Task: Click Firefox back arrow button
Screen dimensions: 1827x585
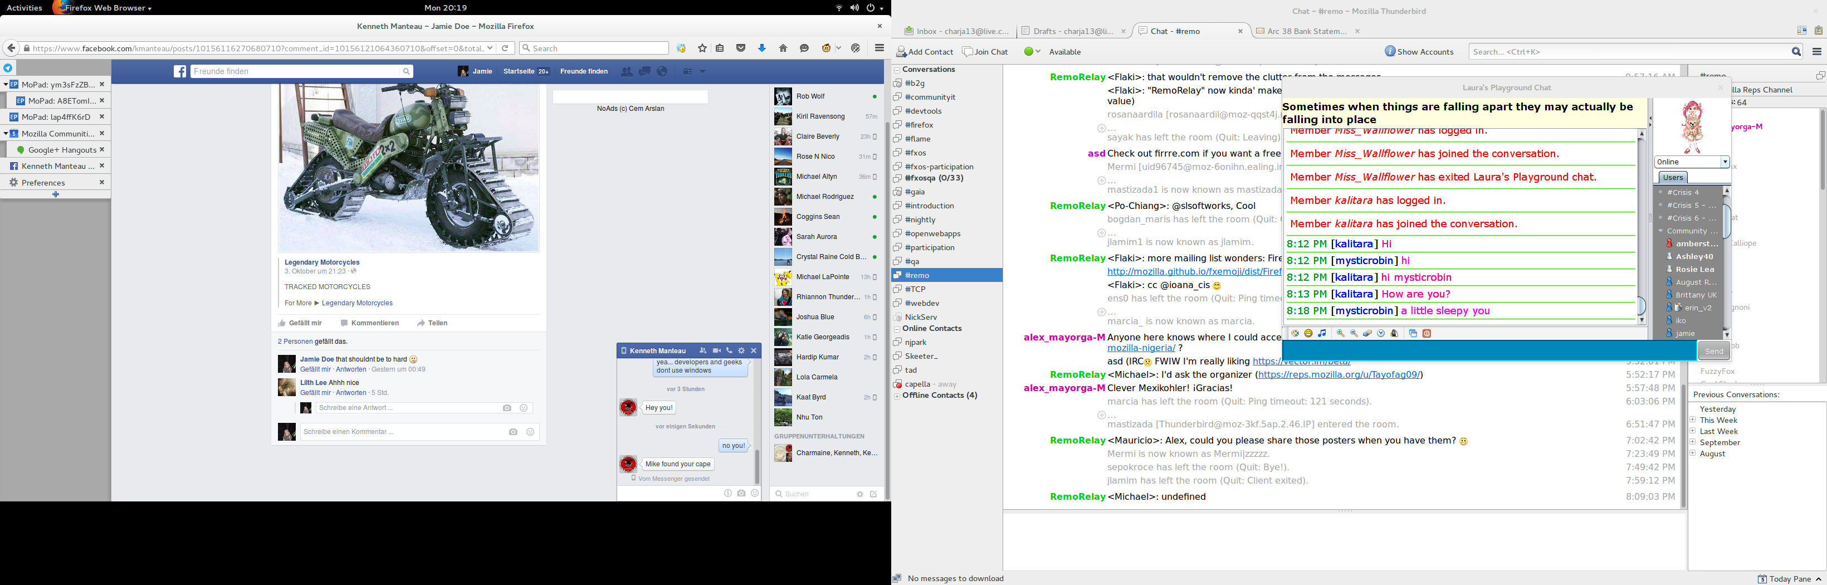Action: [x=11, y=48]
